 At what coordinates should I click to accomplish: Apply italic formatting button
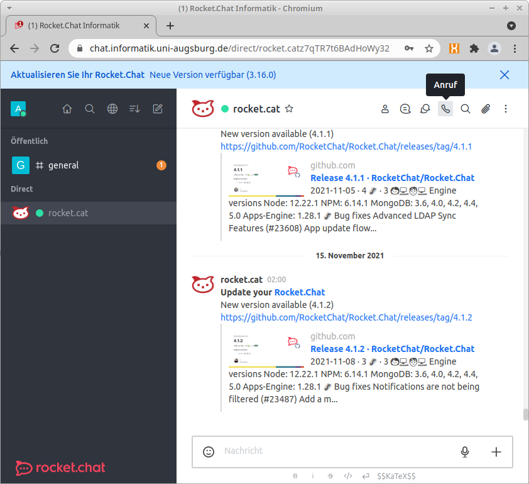click(313, 476)
